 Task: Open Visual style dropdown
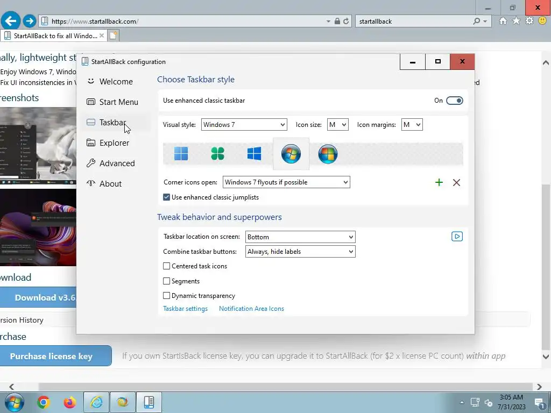pyautogui.click(x=244, y=124)
